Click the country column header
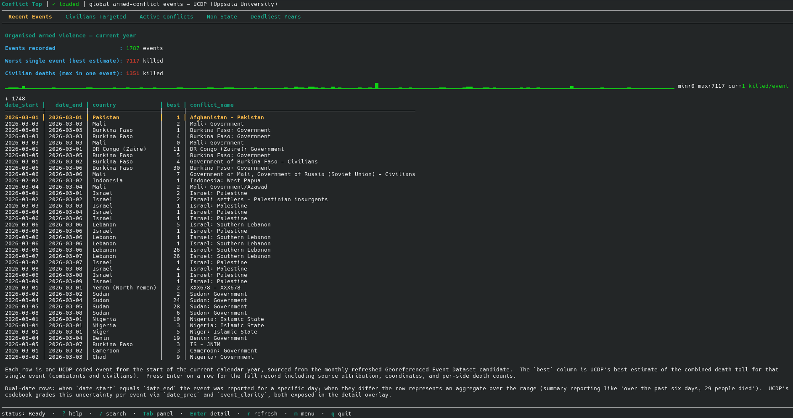The image size is (793, 418). tap(104, 105)
